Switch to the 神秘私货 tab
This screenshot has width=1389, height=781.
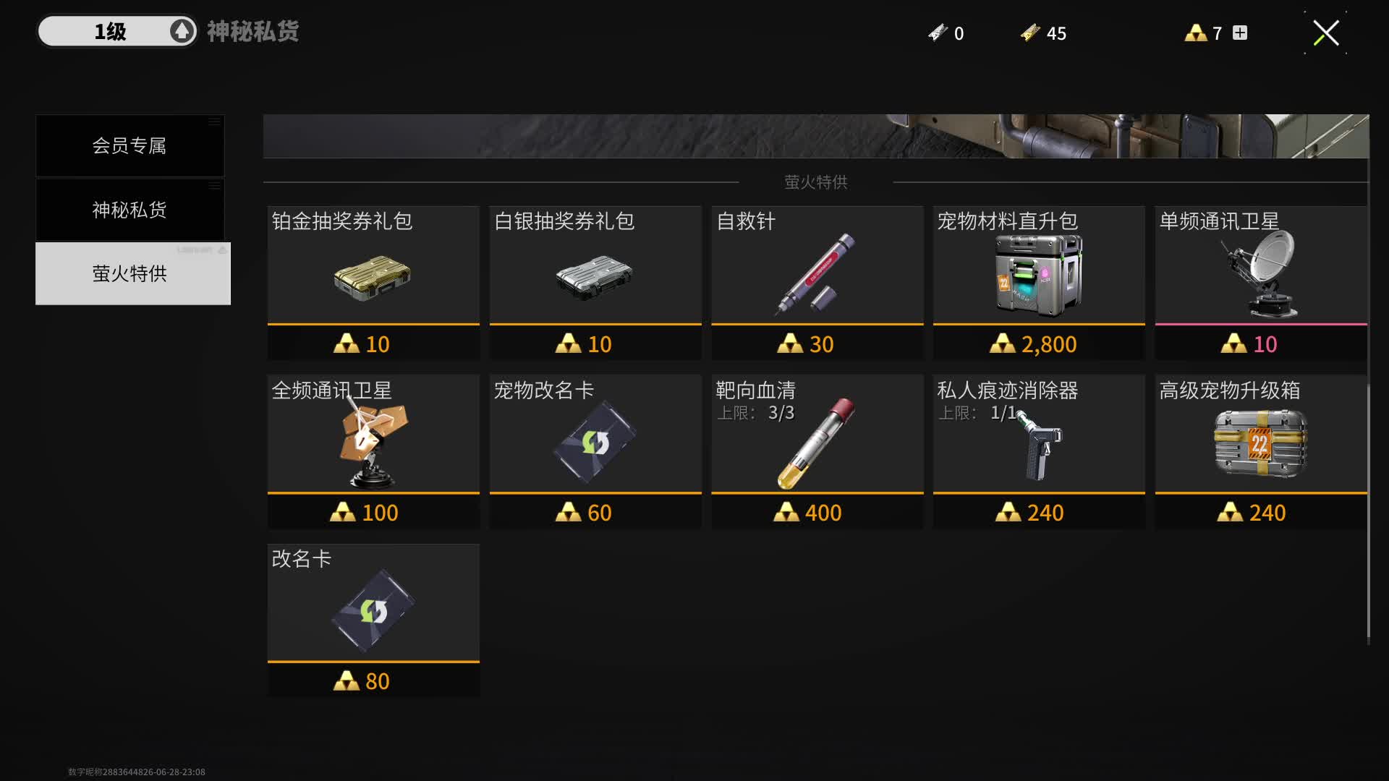[x=130, y=210]
